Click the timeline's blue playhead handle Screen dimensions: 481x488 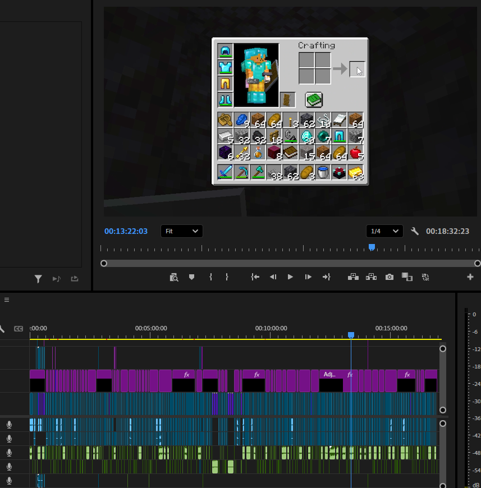pos(351,335)
